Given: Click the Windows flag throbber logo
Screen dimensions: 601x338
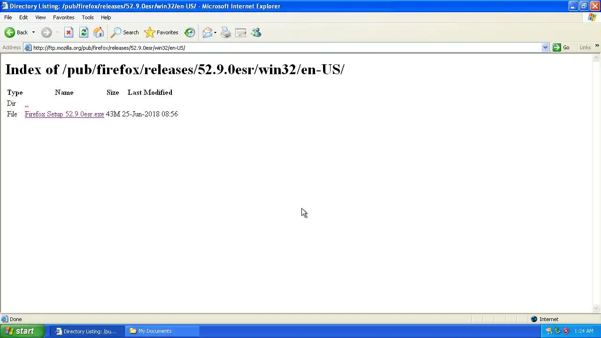Looking at the screenshot, I should coord(592,17).
